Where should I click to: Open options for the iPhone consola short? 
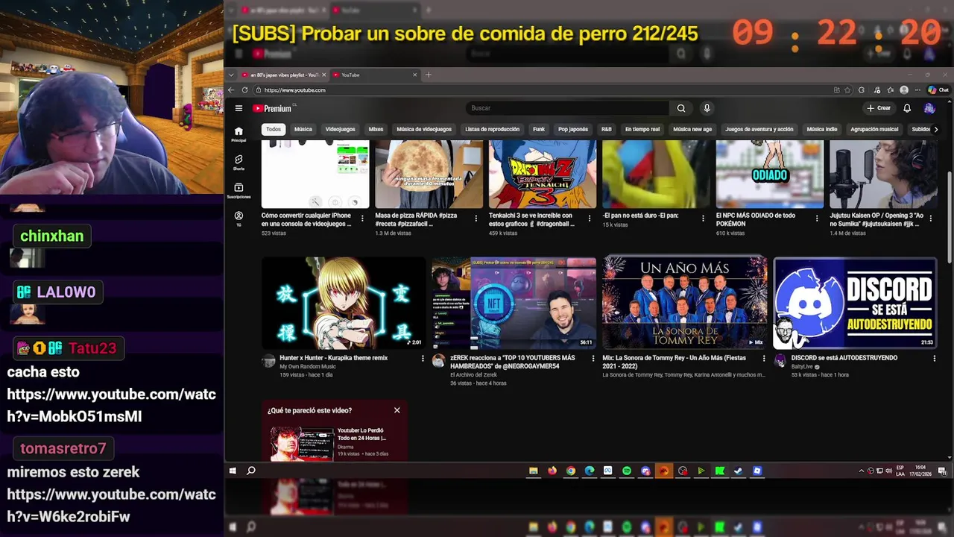[x=362, y=219]
